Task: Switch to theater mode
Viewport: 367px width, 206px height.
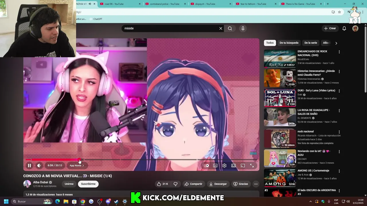Action: coord(233,165)
